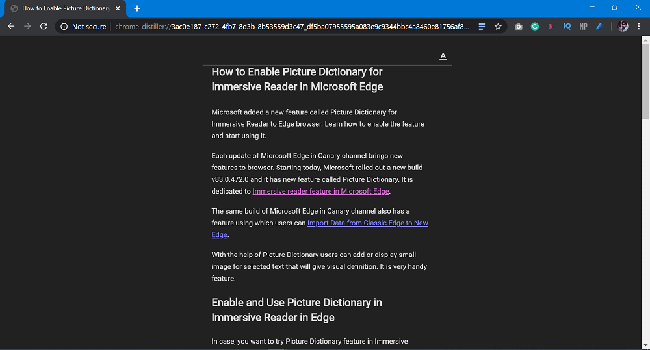Select the How to Enable Picture Dictionary tab
Viewport: 650px width, 350px height.
64,8
